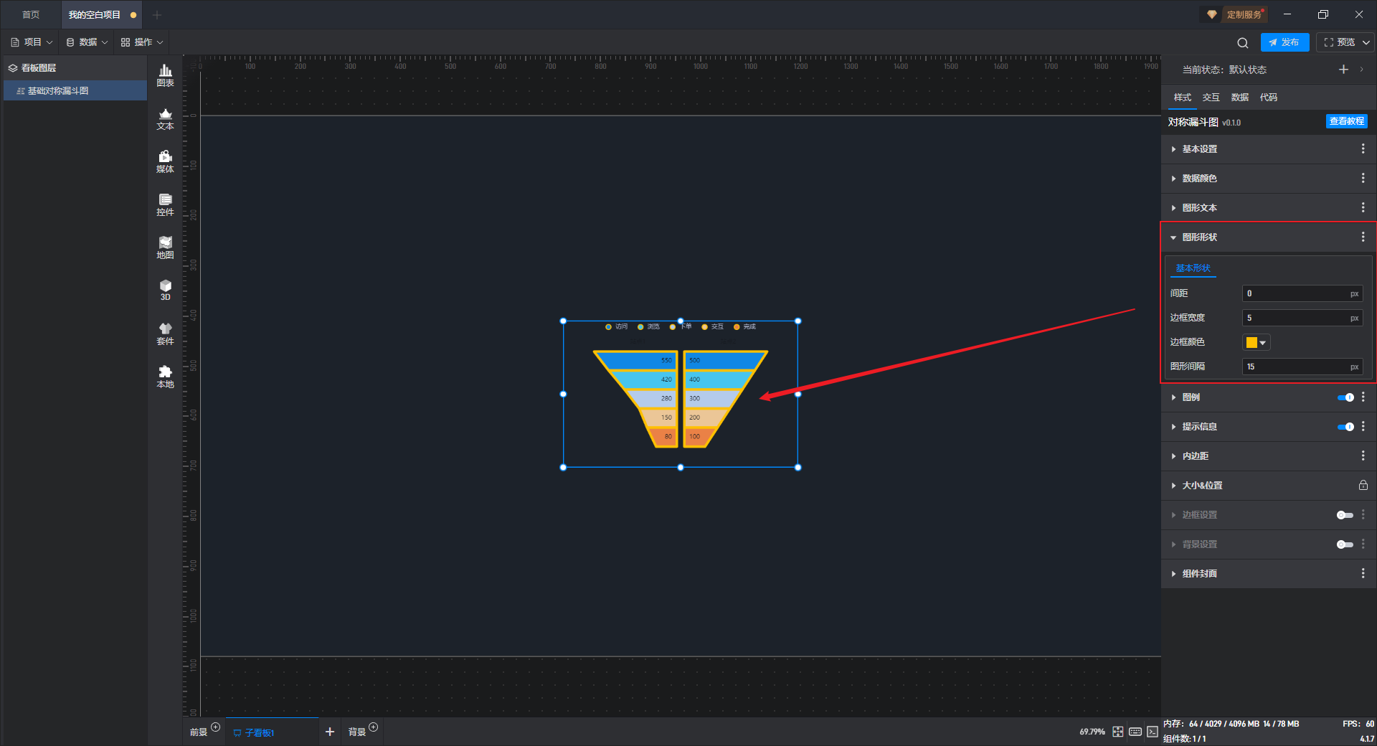Open more options for 内边距

tap(1363, 455)
